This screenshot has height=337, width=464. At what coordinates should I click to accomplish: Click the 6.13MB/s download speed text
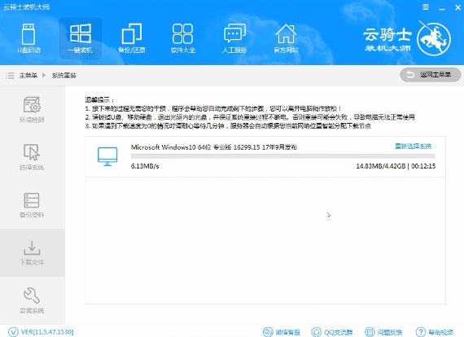145,166
